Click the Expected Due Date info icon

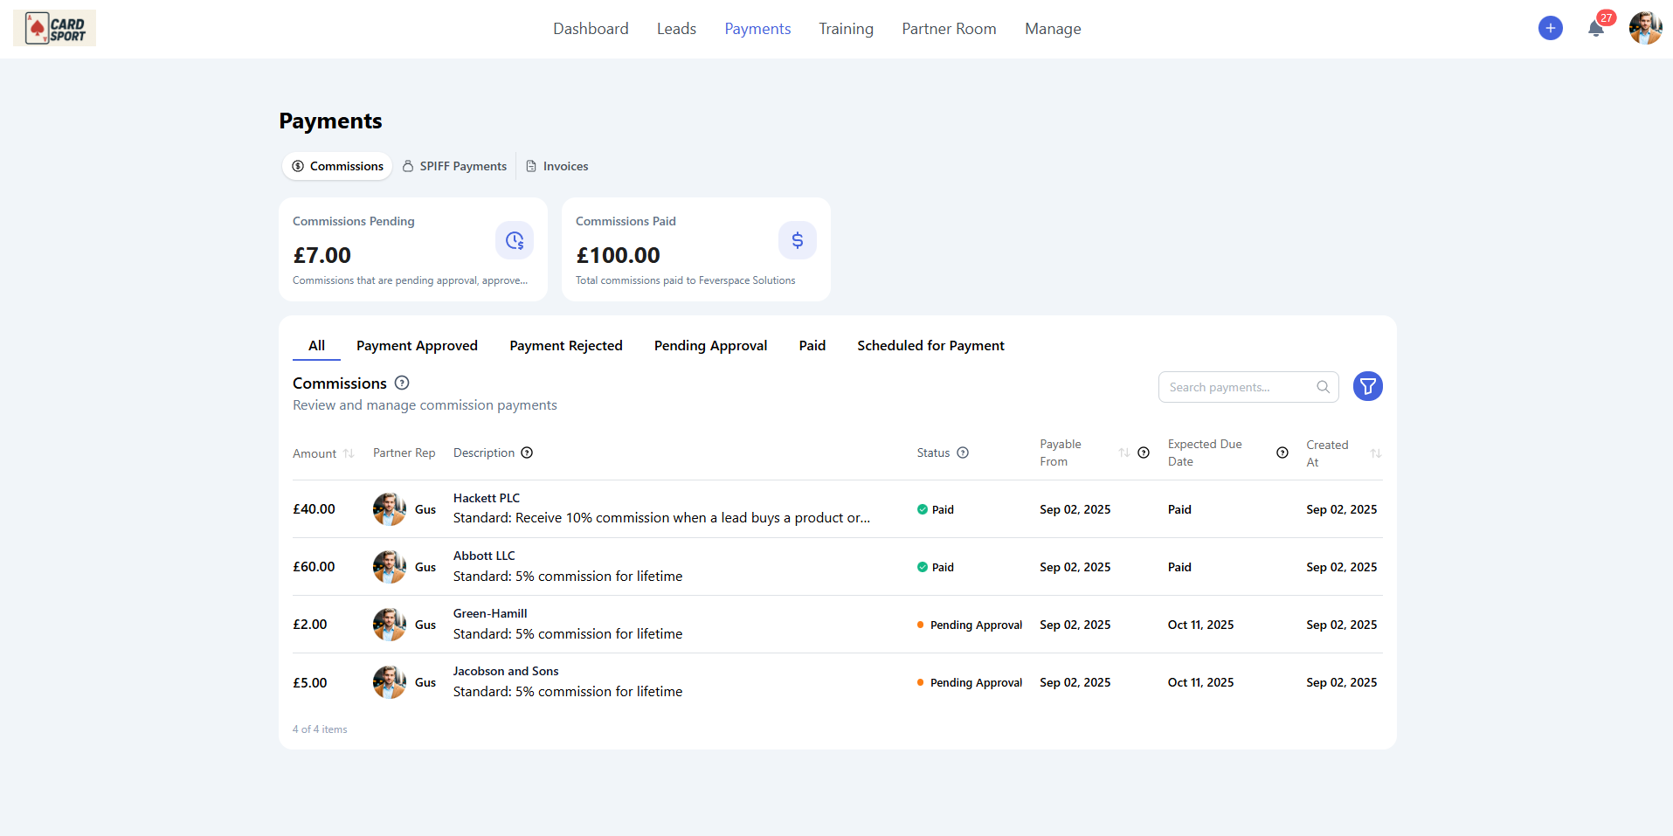pos(1282,453)
